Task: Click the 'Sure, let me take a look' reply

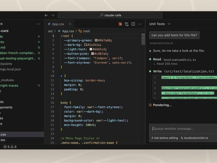Action: click(x=179, y=51)
